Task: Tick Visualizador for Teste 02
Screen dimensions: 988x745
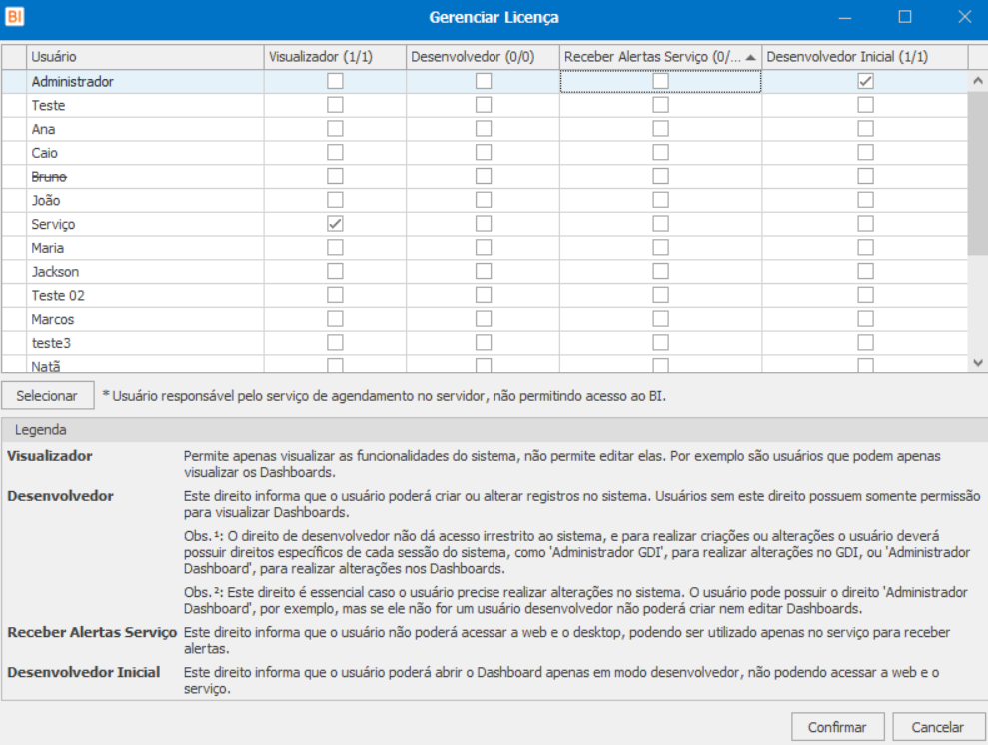Action: click(x=335, y=295)
